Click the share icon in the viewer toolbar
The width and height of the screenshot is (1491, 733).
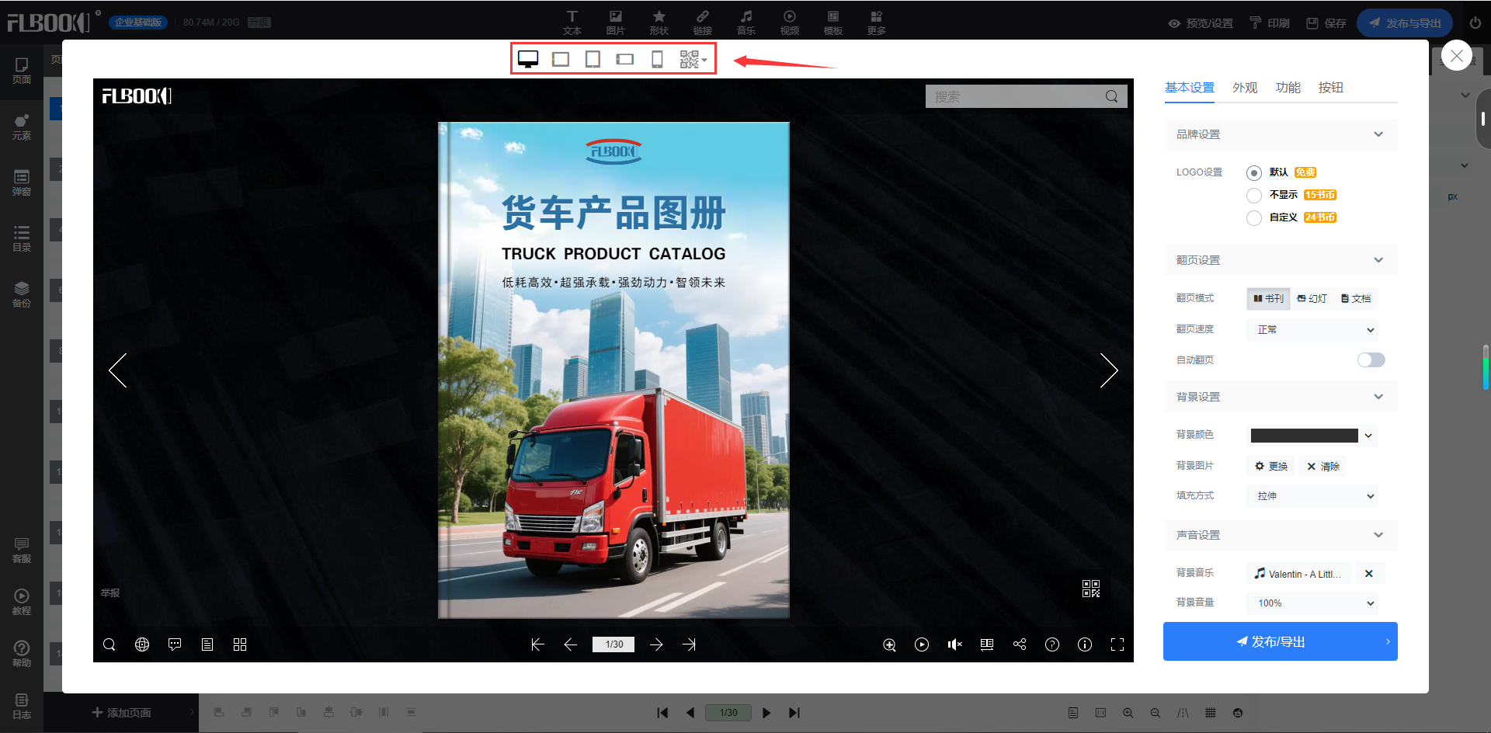click(1020, 644)
